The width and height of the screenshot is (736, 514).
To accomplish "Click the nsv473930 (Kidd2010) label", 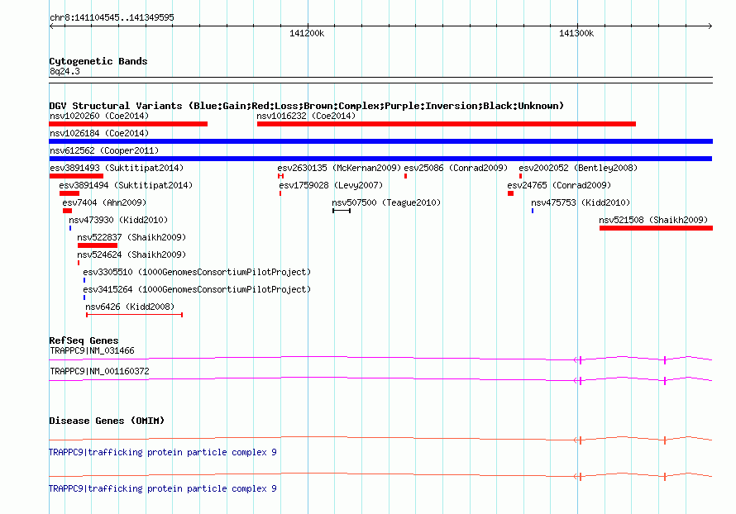I will point(118,220).
